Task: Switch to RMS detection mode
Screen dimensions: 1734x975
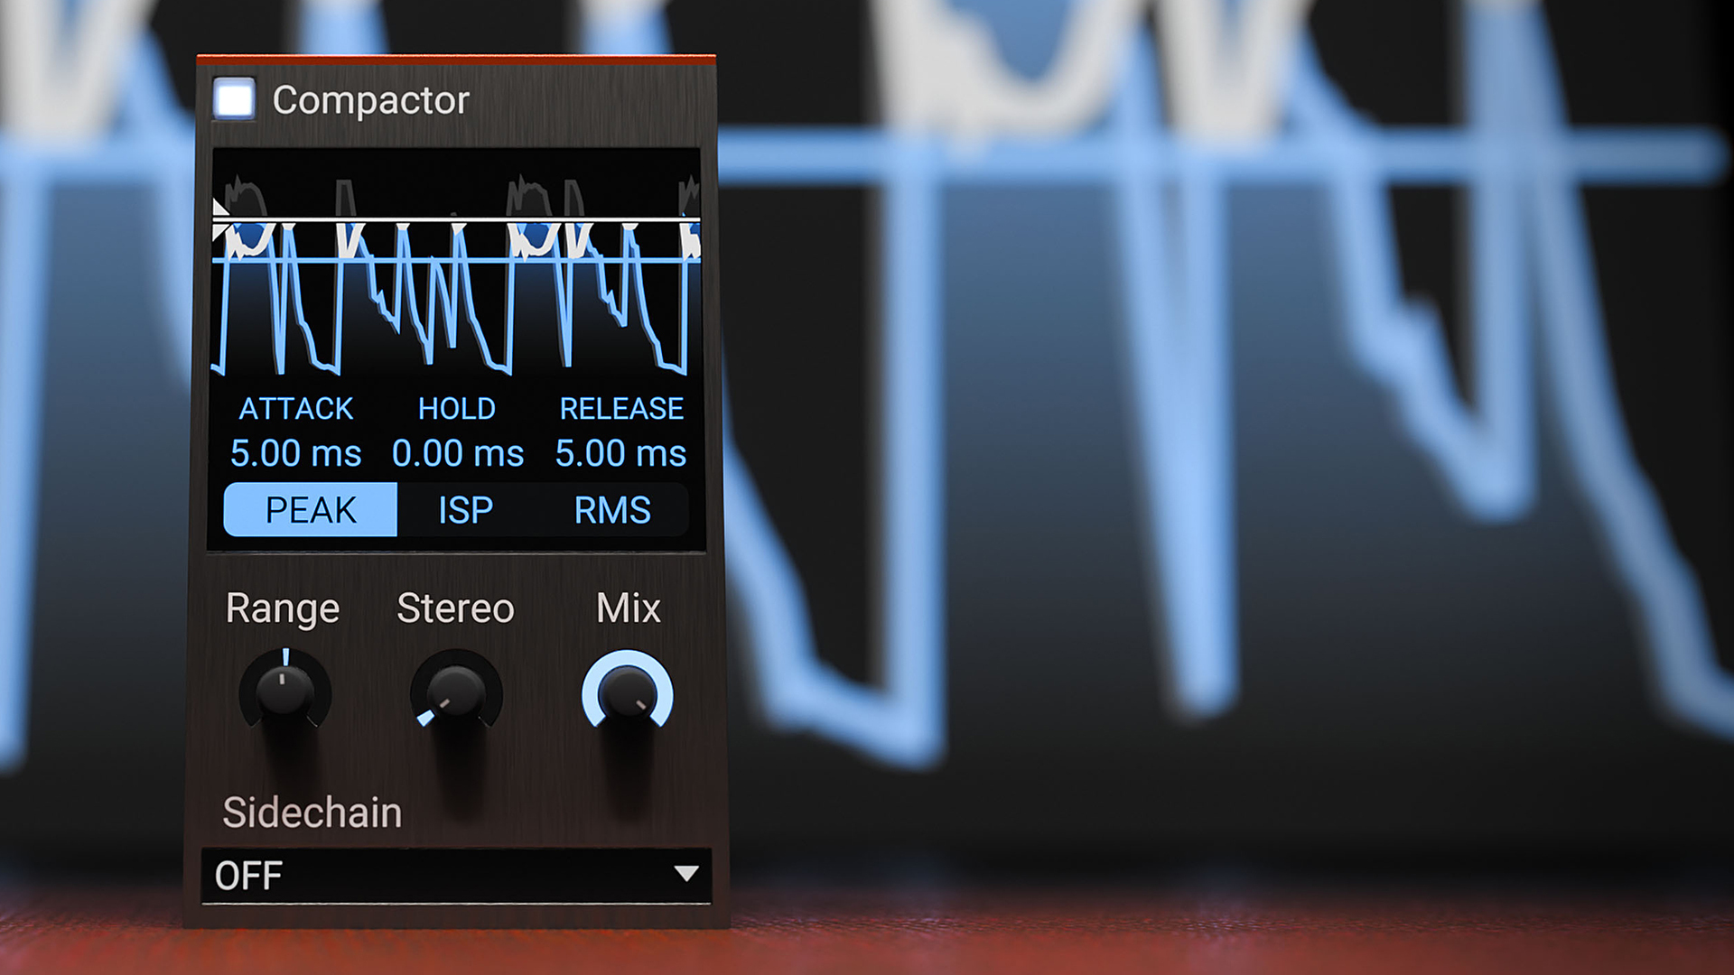Action: [x=612, y=510]
